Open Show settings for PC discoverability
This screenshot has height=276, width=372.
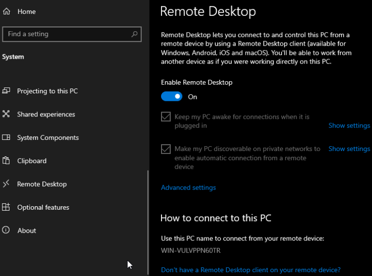tap(349, 149)
